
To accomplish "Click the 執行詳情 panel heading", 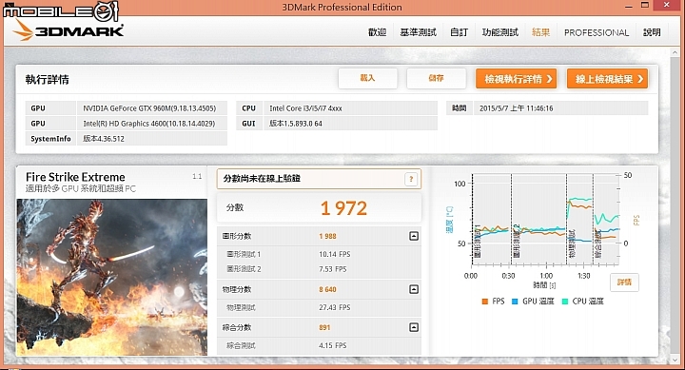I will pos(48,80).
